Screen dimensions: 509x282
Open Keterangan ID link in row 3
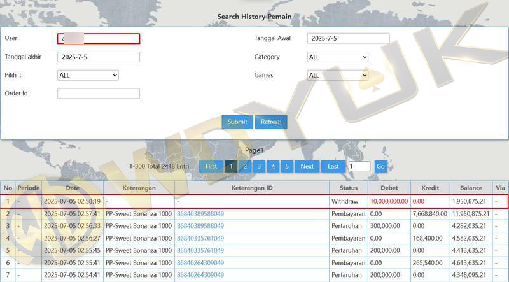click(200, 226)
